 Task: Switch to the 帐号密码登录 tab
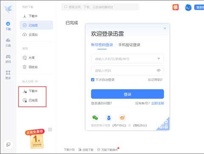(x=102, y=45)
